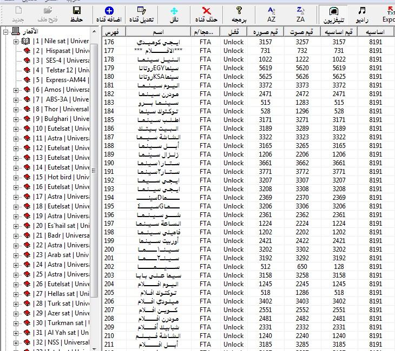Select the Telstar 12 tree item
This screenshot has width=395, height=351.
[x=61, y=70]
